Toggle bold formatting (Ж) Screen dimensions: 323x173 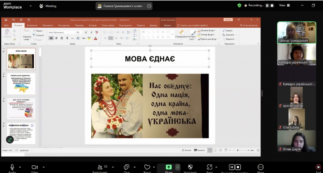click(x=51, y=38)
